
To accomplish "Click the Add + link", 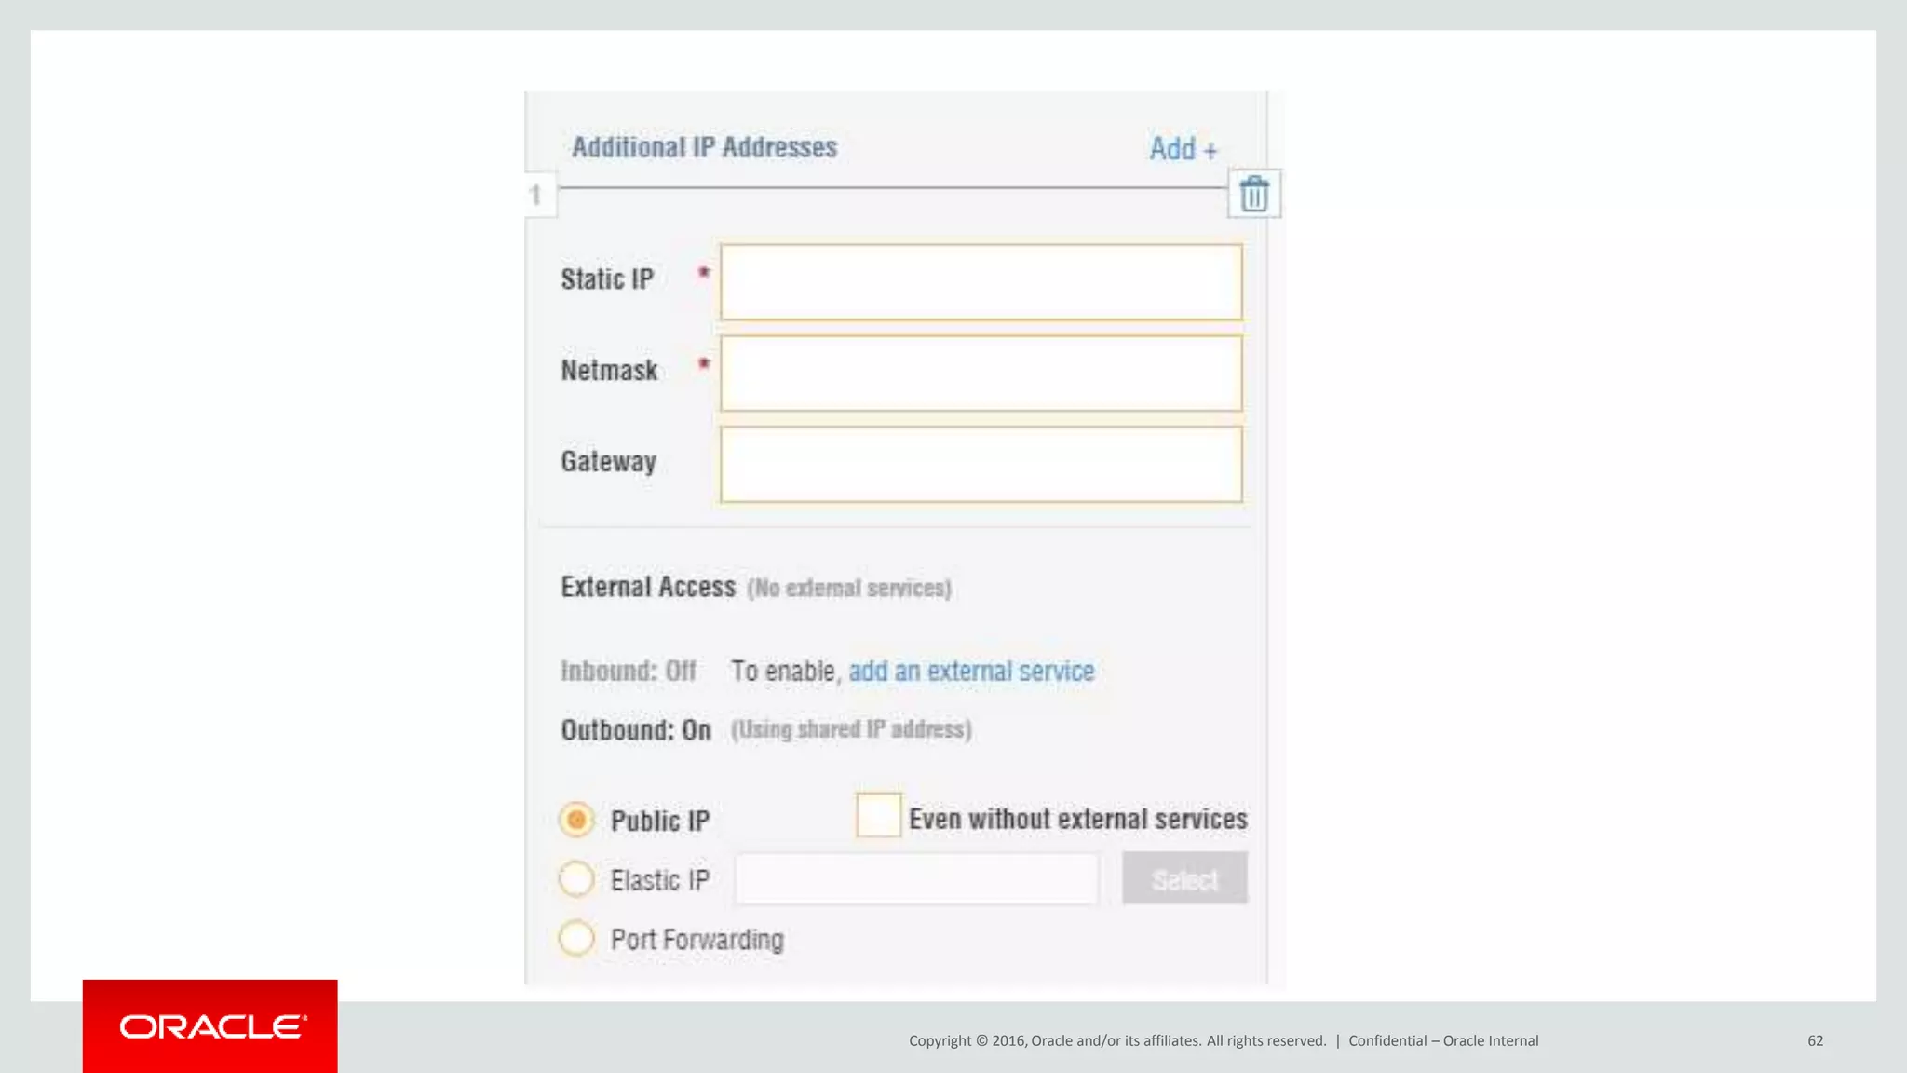I will pyautogui.click(x=1183, y=149).
